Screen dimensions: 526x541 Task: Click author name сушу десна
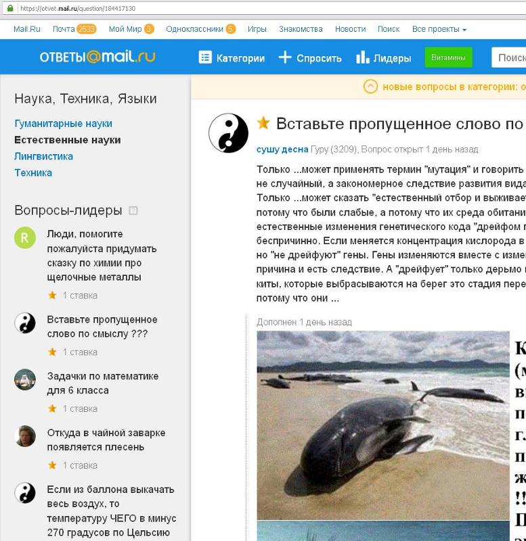pos(282,149)
